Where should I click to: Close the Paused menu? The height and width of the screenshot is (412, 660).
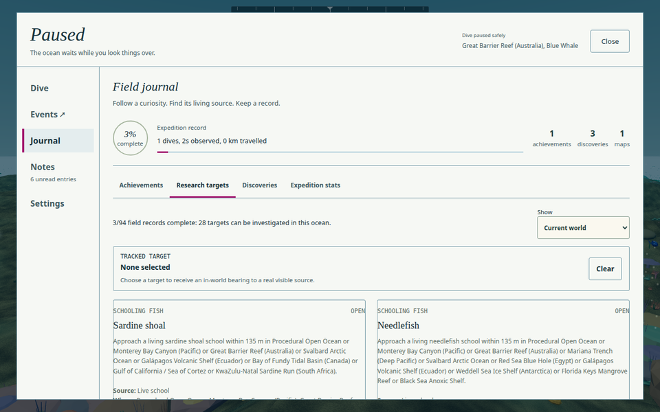(610, 41)
